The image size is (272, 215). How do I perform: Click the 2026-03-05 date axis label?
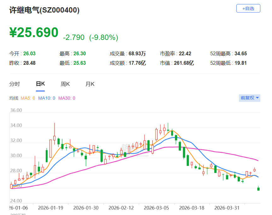(x=156, y=208)
